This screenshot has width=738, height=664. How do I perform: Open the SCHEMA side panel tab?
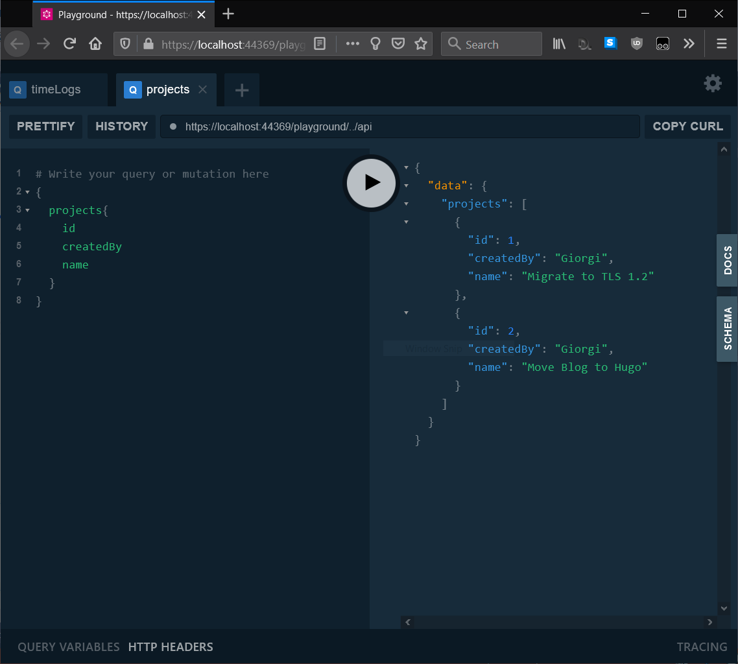(727, 329)
